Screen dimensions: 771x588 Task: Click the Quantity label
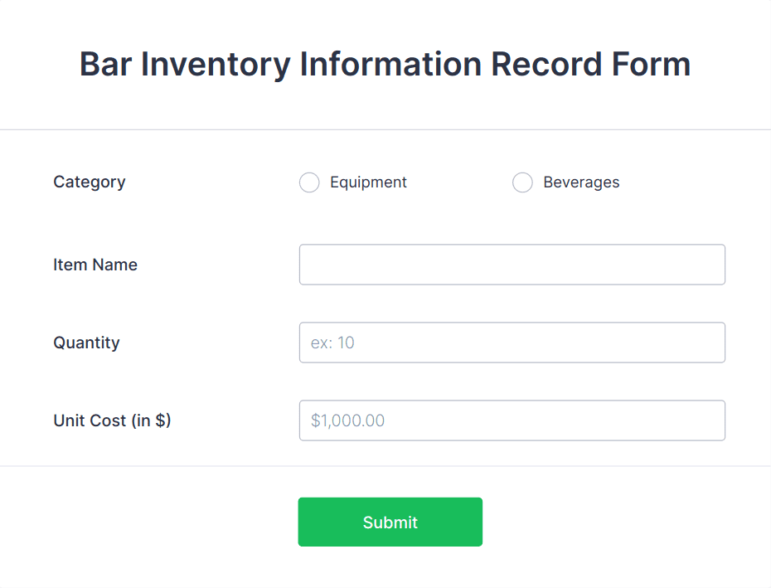click(86, 342)
